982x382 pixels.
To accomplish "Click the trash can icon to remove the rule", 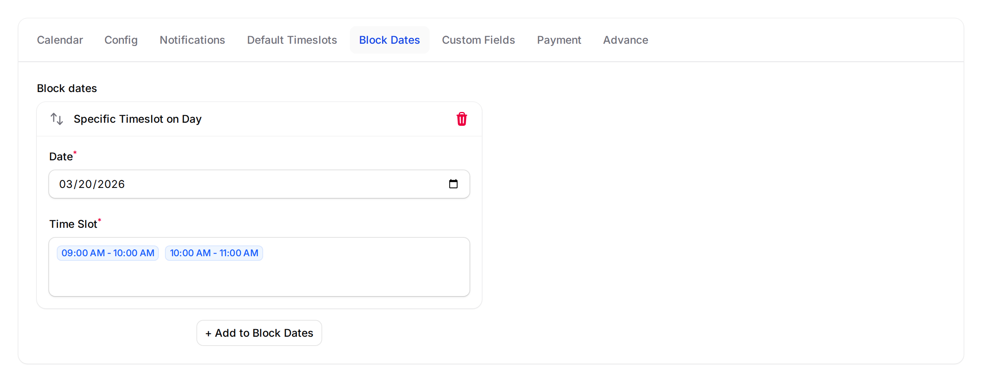I will [461, 119].
